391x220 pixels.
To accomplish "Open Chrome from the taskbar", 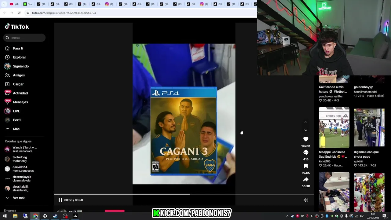I will (x=35, y=216).
